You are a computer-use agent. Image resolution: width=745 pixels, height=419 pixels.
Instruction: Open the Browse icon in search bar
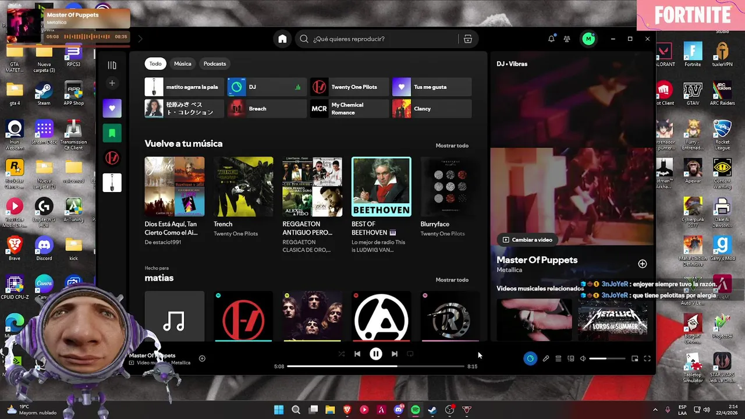(468, 39)
